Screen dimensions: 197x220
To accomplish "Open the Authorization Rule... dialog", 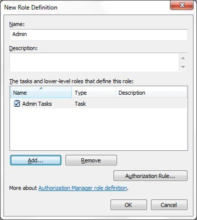I will click(x=150, y=176).
